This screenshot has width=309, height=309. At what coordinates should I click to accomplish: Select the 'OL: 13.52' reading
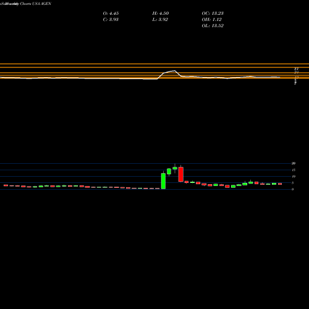pos(213,26)
